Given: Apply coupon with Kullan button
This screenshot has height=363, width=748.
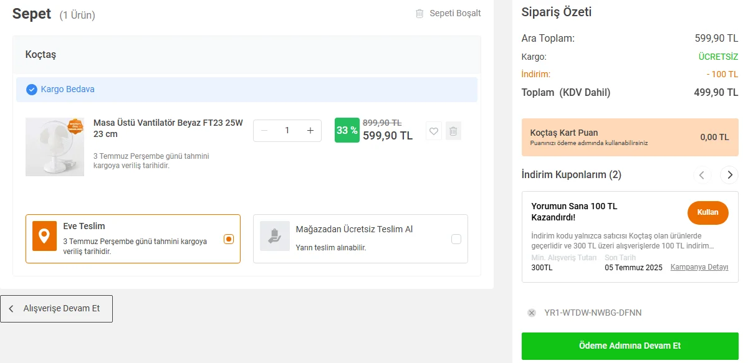Looking at the screenshot, I should (707, 212).
